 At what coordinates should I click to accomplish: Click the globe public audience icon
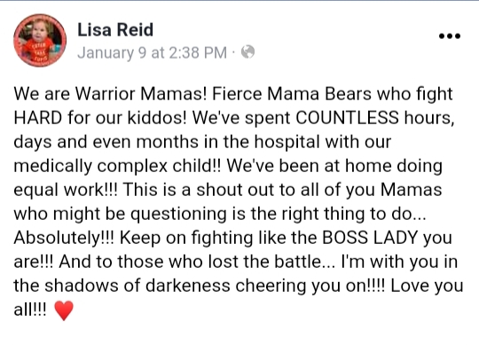pyautogui.click(x=247, y=52)
